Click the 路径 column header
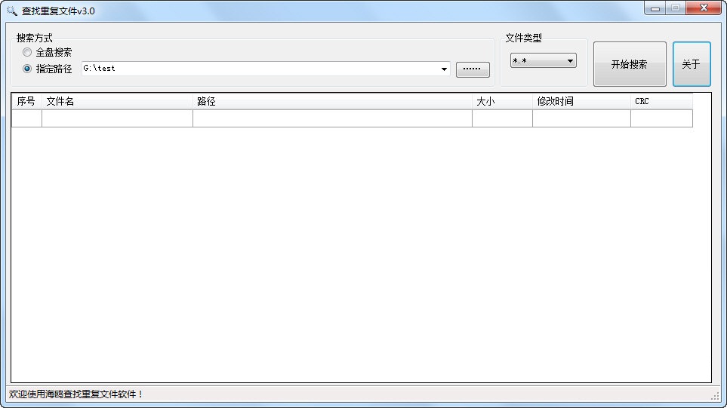This screenshot has width=727, height=408. 332,101
